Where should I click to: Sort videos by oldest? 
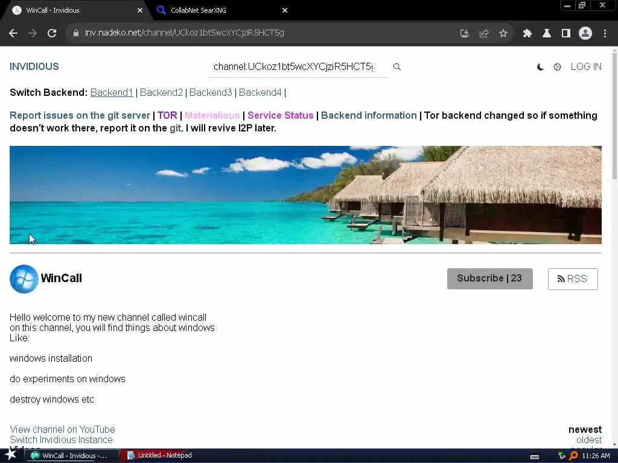pos(589,439)
